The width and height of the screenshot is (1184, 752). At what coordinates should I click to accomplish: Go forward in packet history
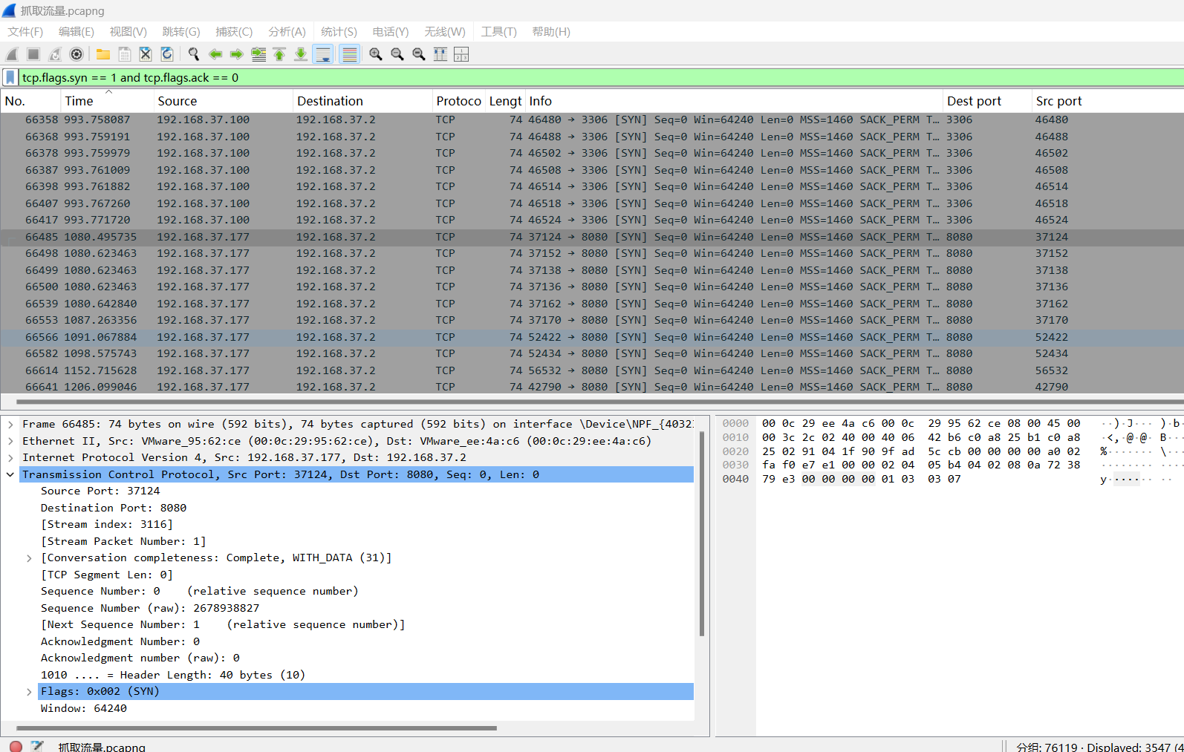click(237, 54)
